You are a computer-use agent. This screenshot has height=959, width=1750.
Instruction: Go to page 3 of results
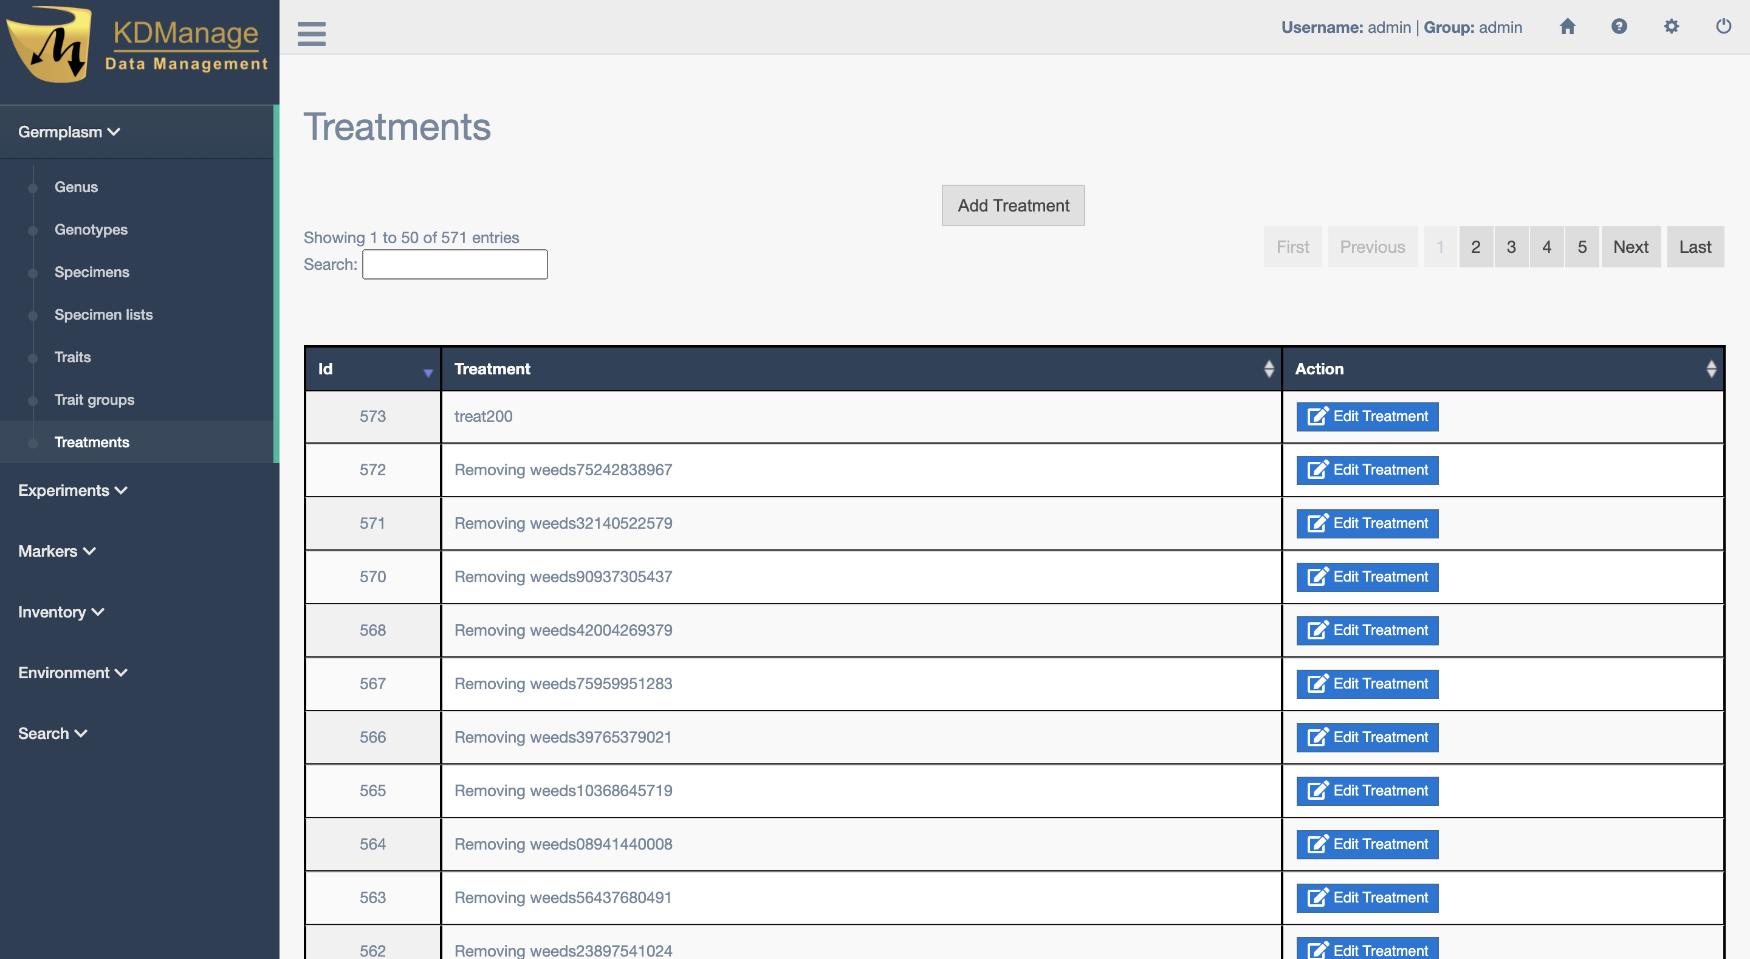tap(1510, 247)
